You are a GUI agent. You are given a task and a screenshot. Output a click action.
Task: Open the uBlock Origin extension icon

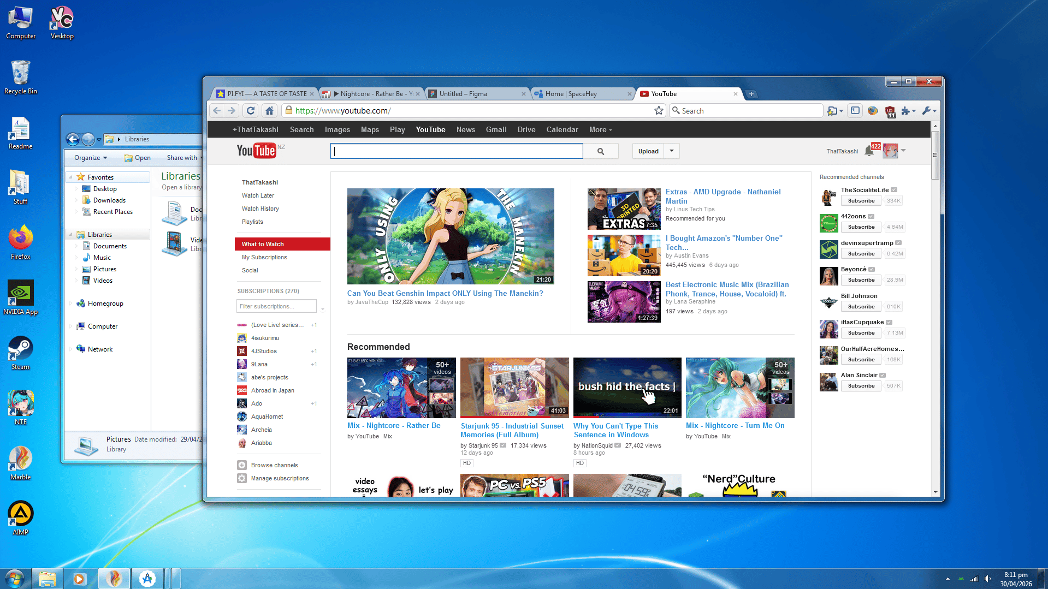(x=890, y=111)
